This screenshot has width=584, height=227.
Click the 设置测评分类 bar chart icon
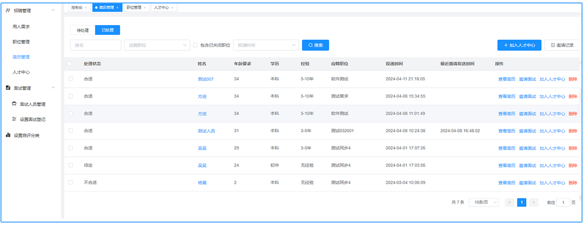tap(8, 135)
